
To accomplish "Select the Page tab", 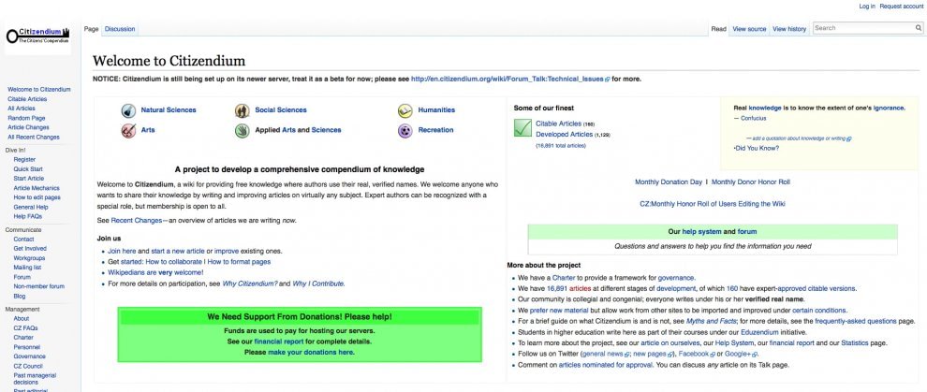I will (x=91, y=29).
